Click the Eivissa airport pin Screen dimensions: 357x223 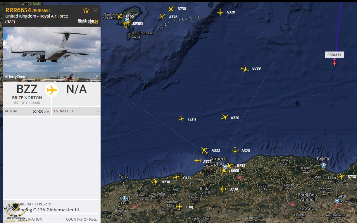(127, 20)
